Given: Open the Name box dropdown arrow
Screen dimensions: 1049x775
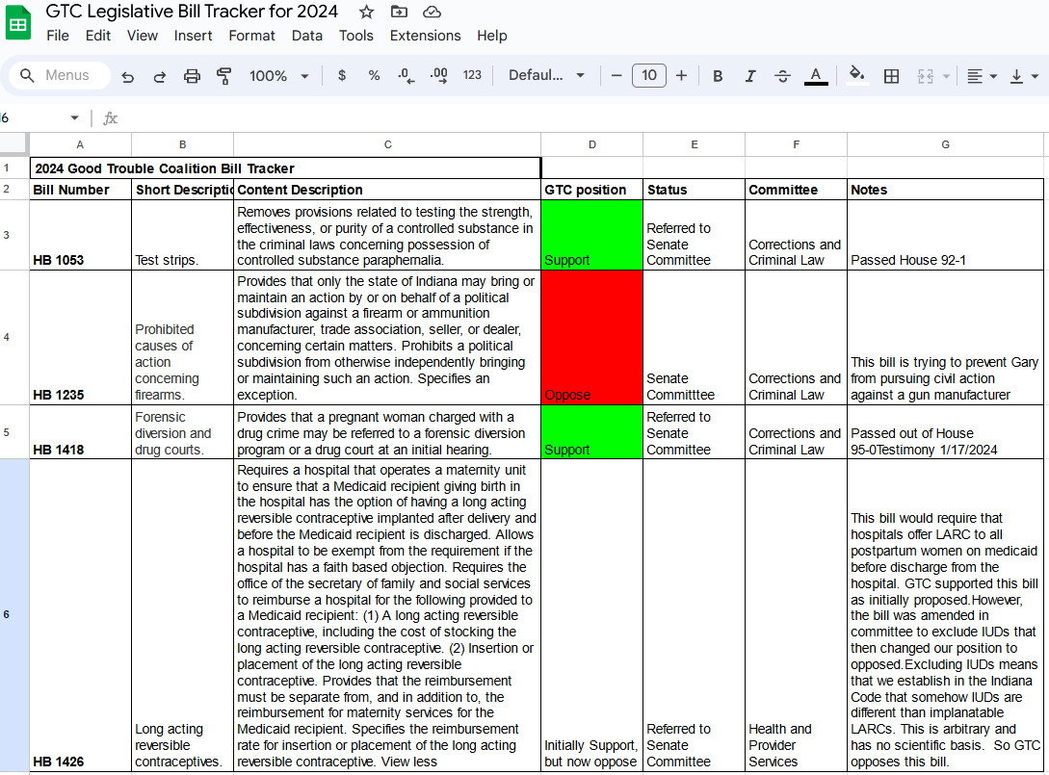Looking at the screenshot, I should pyautogui.click(x=74, y=117).
